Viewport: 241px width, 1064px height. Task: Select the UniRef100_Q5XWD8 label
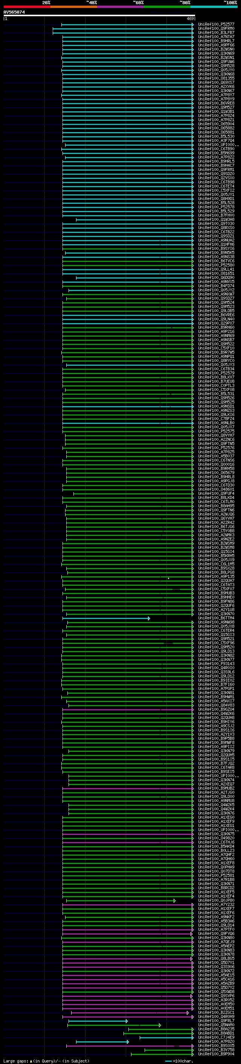(216, 991)
